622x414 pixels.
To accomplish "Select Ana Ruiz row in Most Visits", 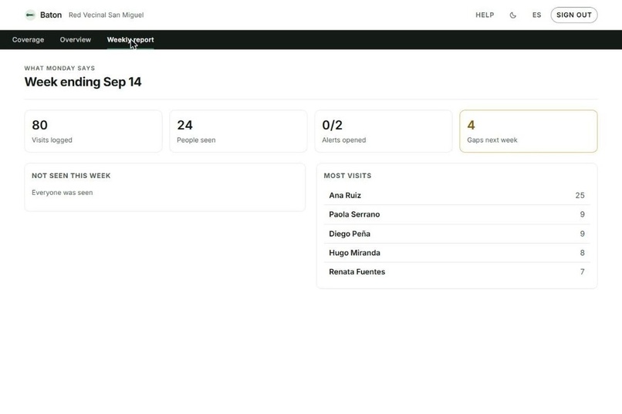I will 457,195.
